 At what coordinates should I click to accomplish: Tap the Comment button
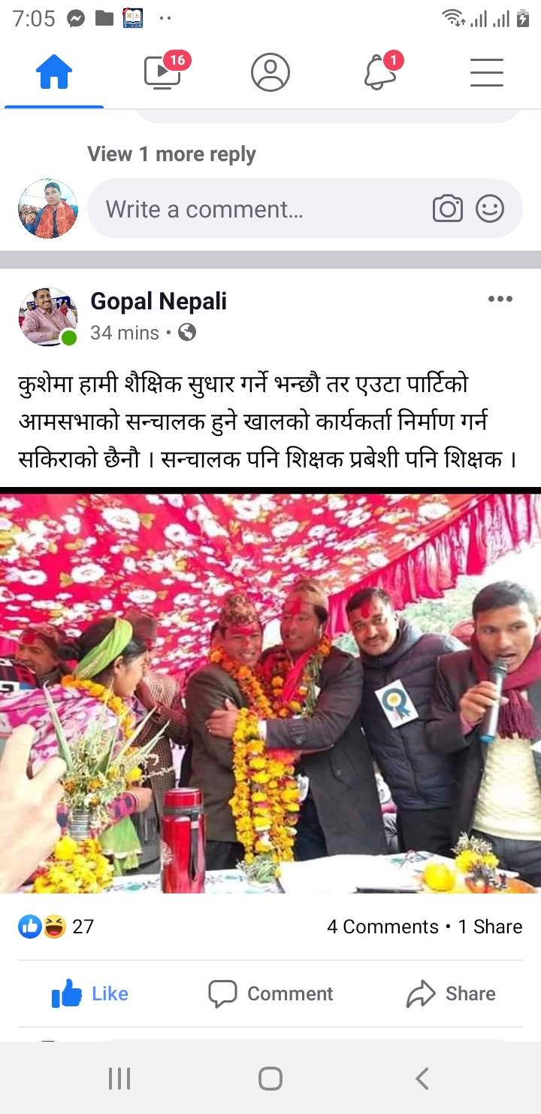(270, 994)
